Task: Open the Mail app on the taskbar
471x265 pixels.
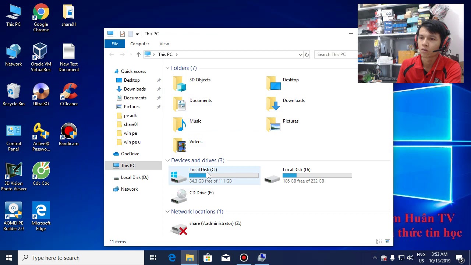Action: tap(226, 258)
